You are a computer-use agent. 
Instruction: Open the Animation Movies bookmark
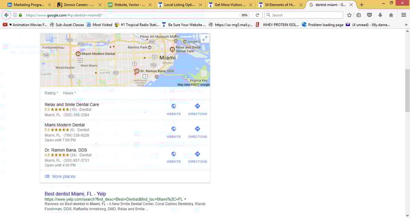(x=25, y=25)
